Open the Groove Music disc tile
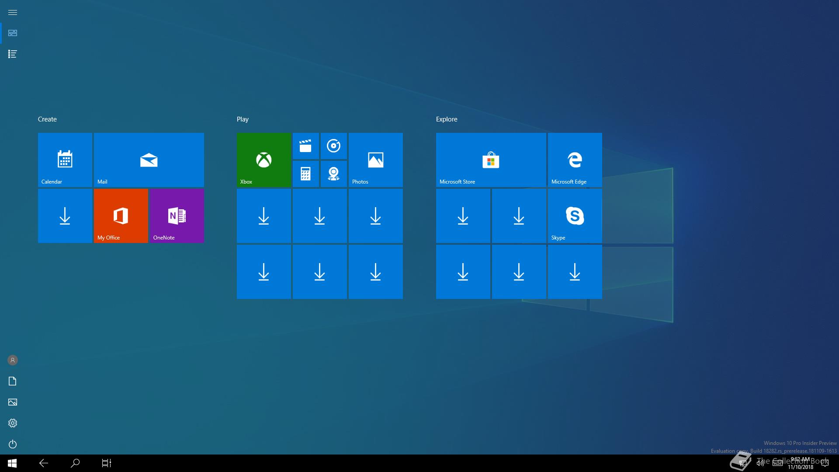 [x=334, y=146]
